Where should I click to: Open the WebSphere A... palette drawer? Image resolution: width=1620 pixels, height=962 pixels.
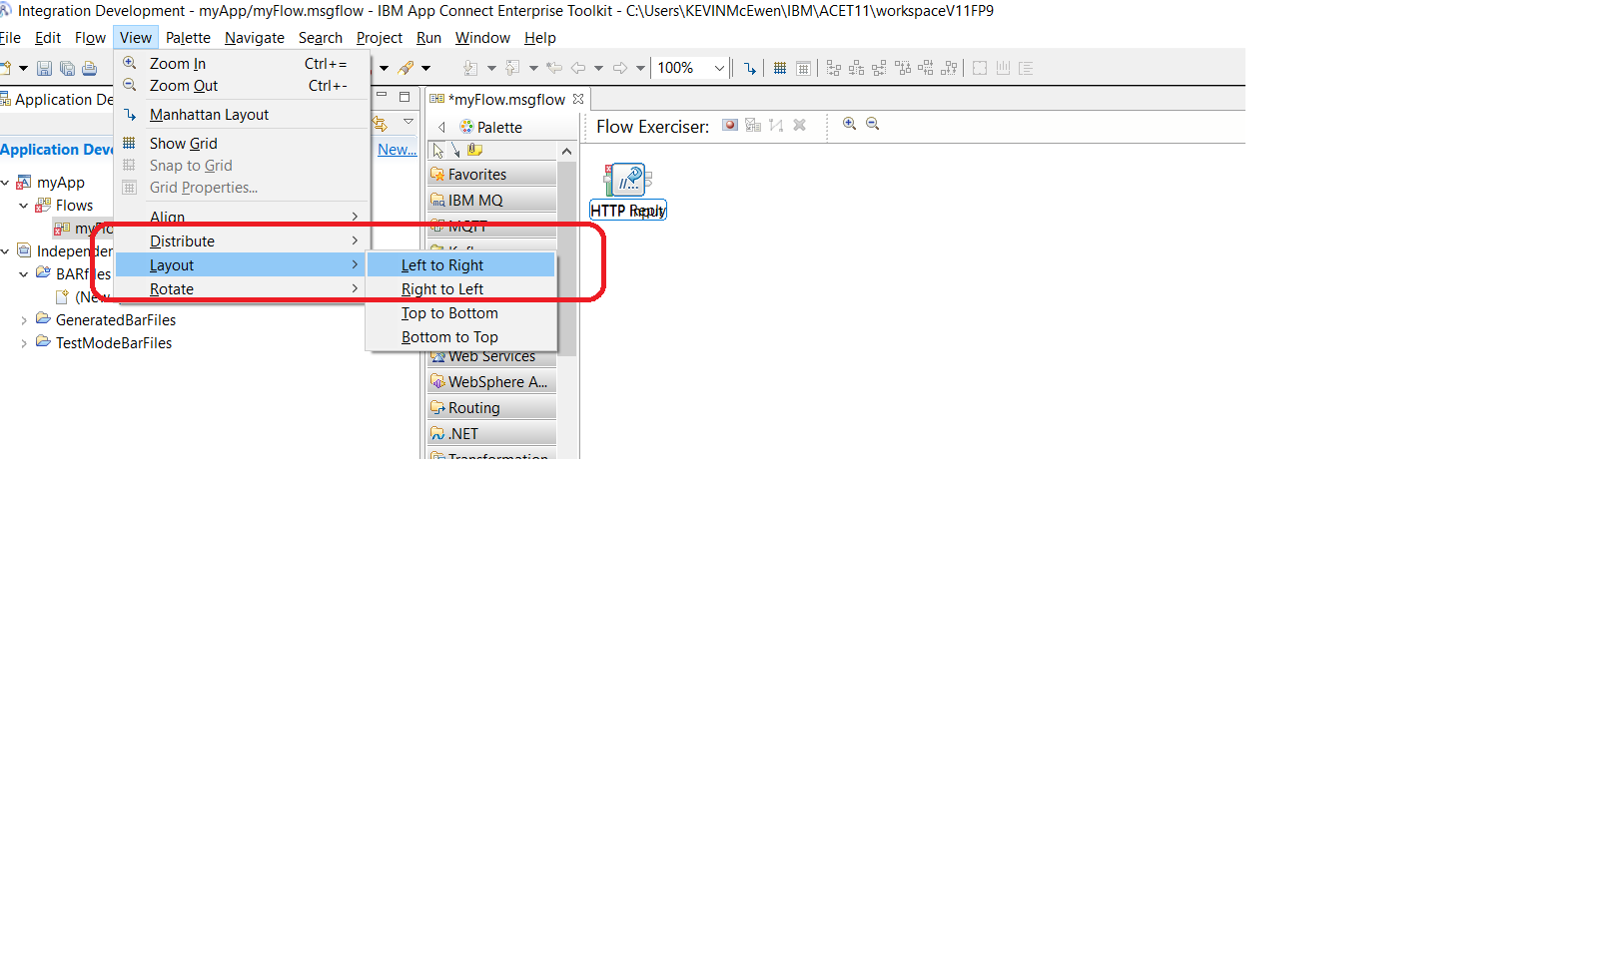(x=491, y=382)
